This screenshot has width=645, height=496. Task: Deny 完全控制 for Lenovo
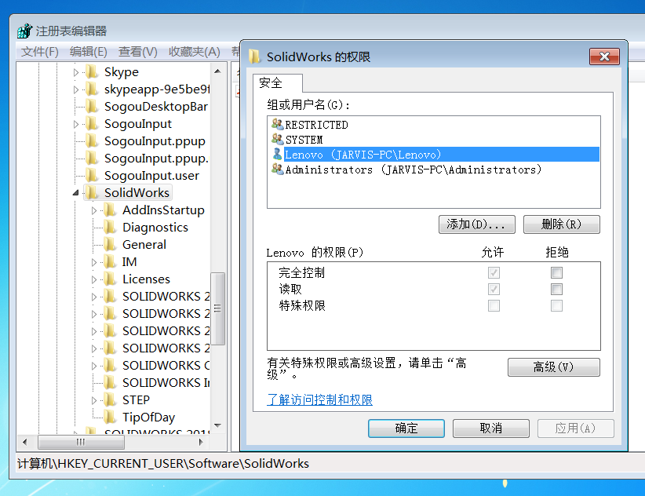pyautogui.click(x=556, y=272)
